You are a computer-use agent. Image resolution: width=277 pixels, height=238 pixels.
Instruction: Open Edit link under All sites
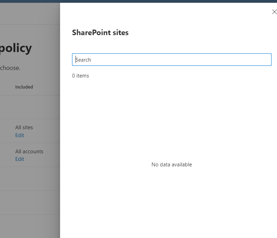[x=20, y=135]
